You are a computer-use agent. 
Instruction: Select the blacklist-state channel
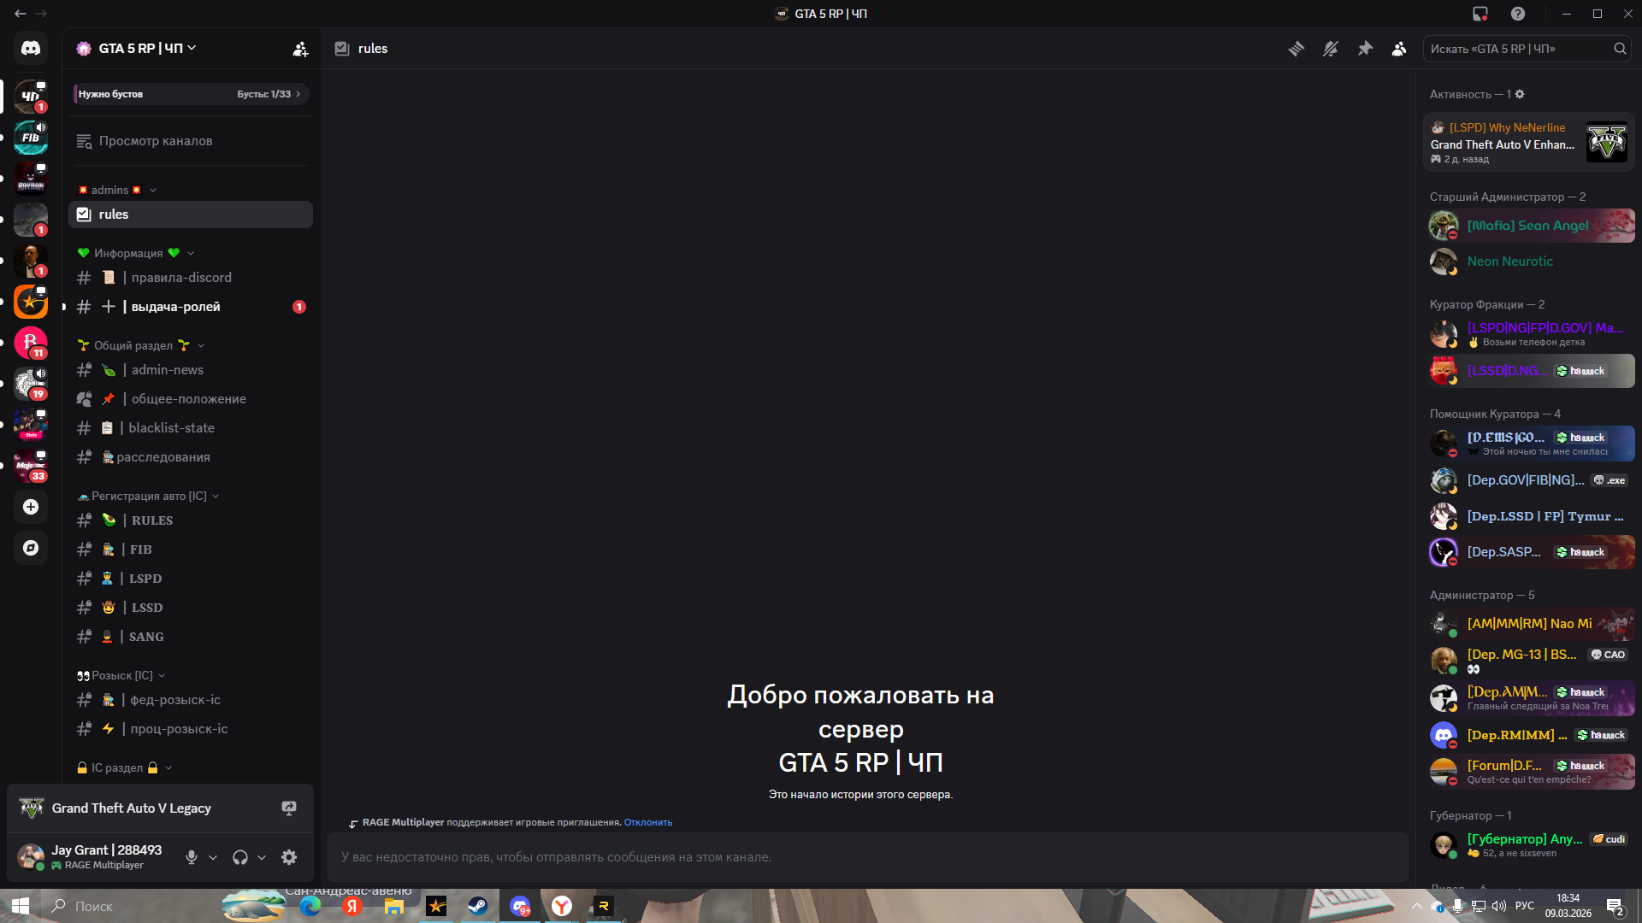coord(171,428)
